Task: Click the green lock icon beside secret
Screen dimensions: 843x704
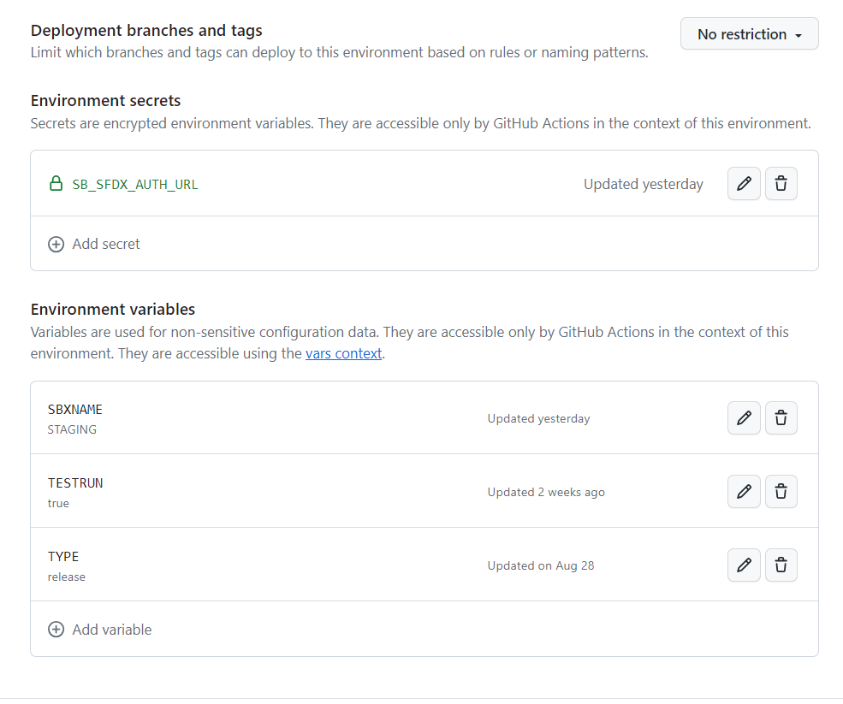Action: point(56,184)
